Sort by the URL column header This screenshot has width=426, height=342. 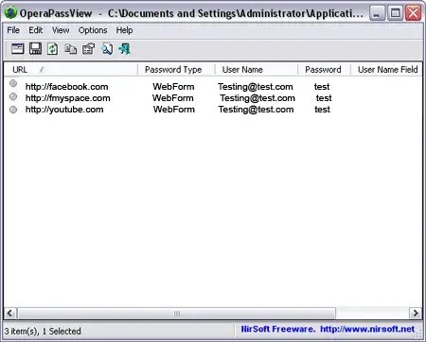(x=71, y=70)
